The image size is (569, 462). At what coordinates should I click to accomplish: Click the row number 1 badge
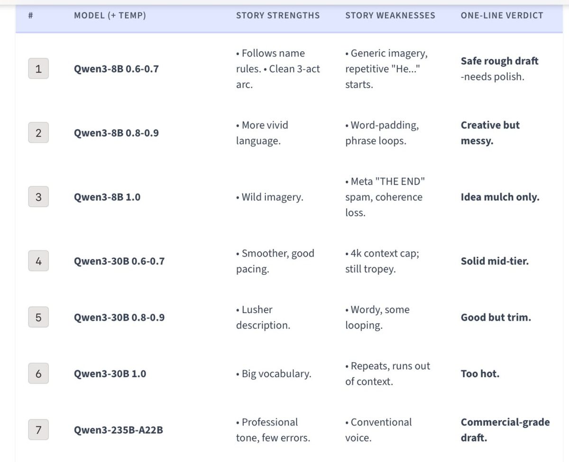[38, 69]
